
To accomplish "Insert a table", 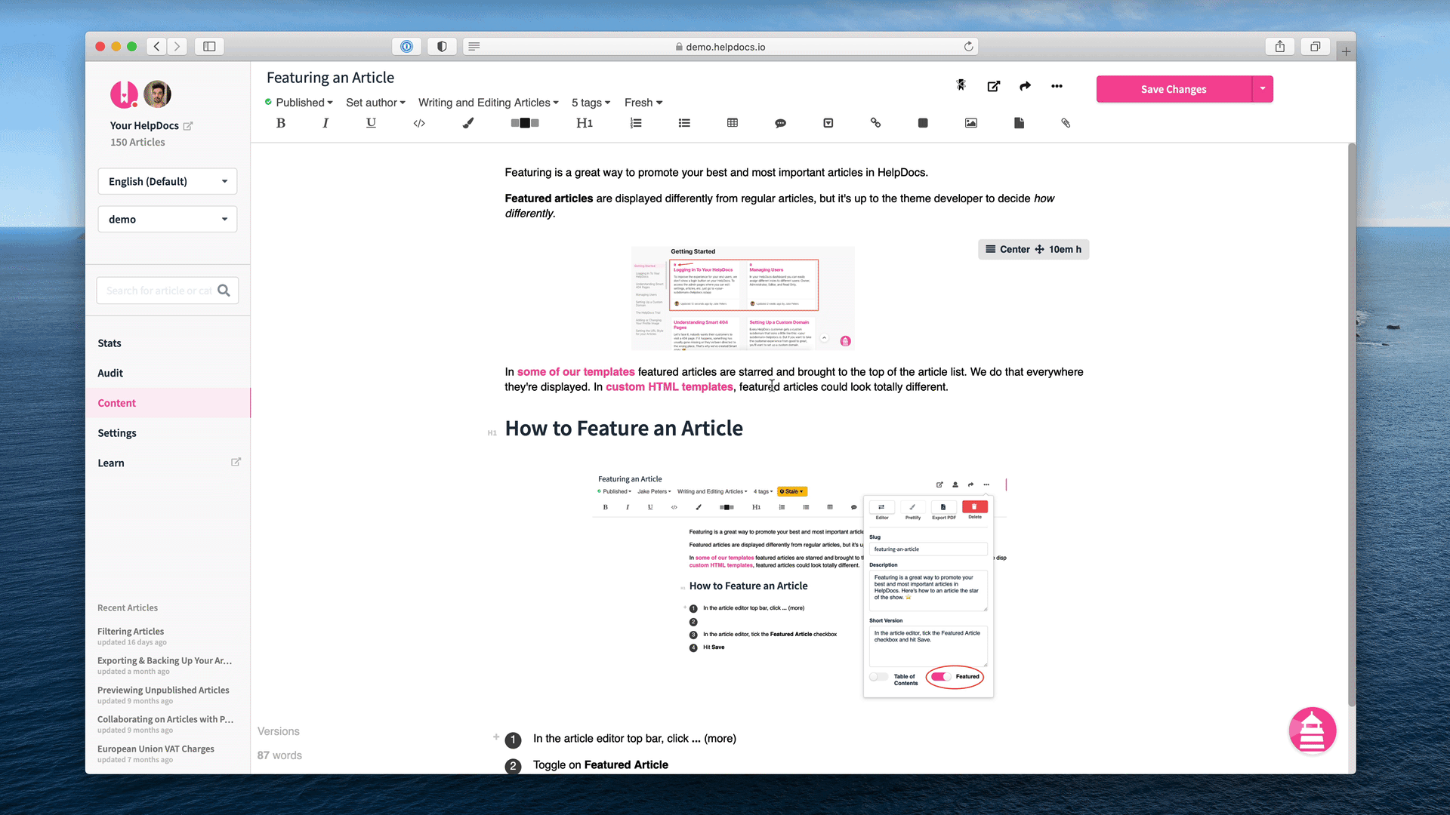I will [x=733, y=123].
